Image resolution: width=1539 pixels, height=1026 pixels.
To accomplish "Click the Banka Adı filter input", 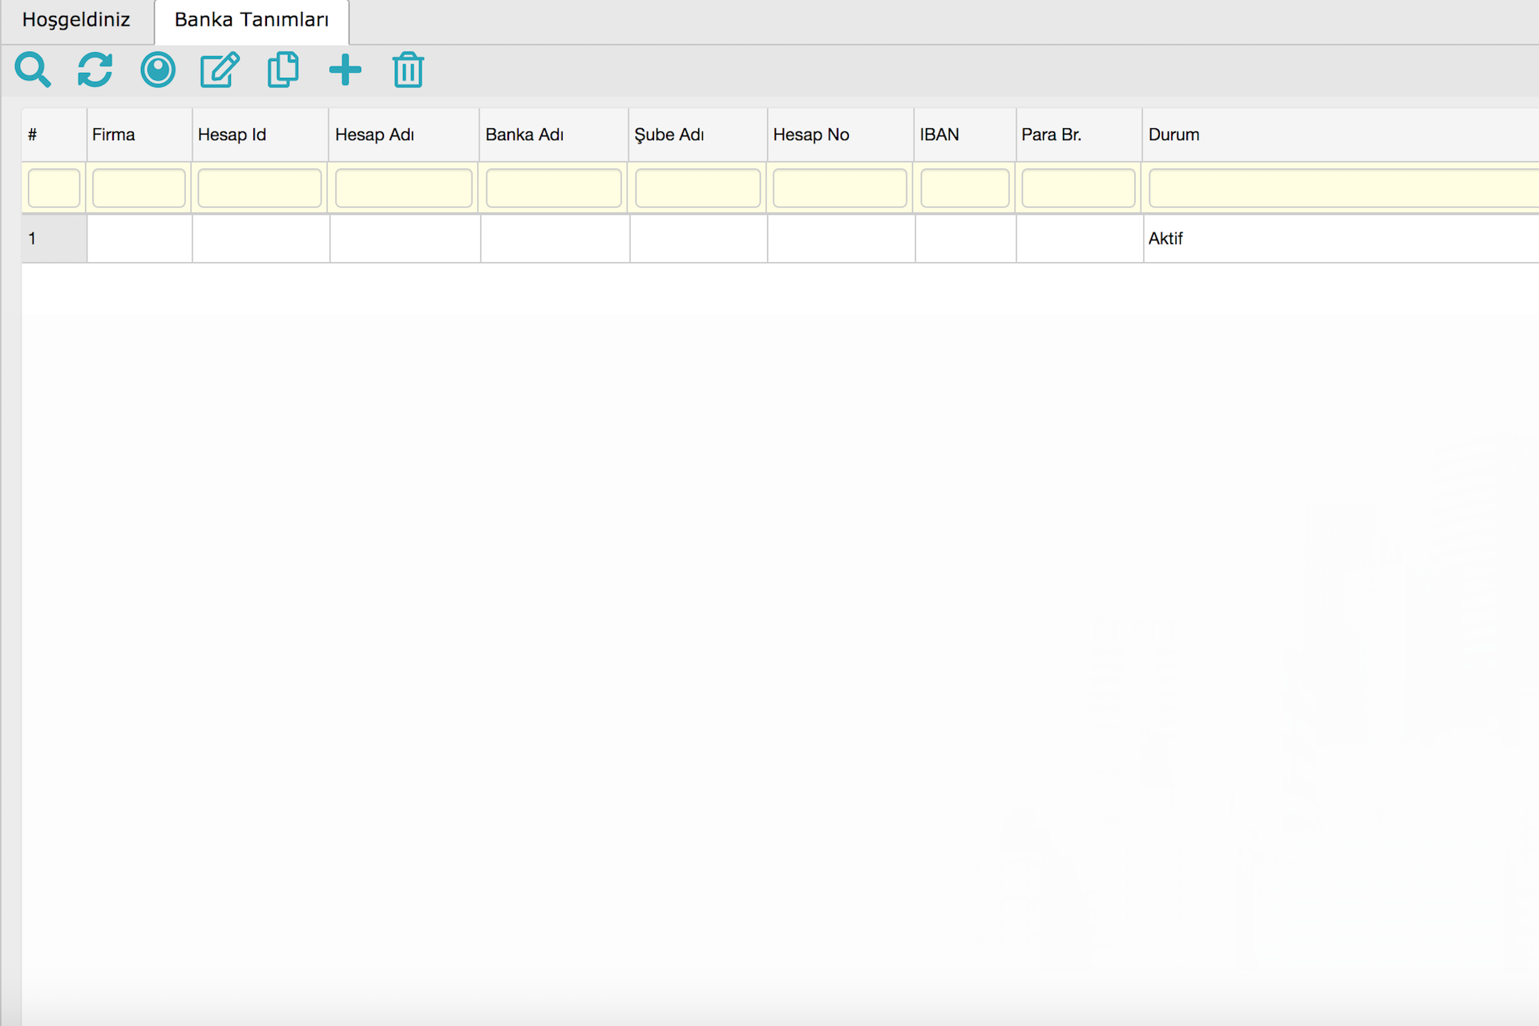I will (x=553, y=188).
